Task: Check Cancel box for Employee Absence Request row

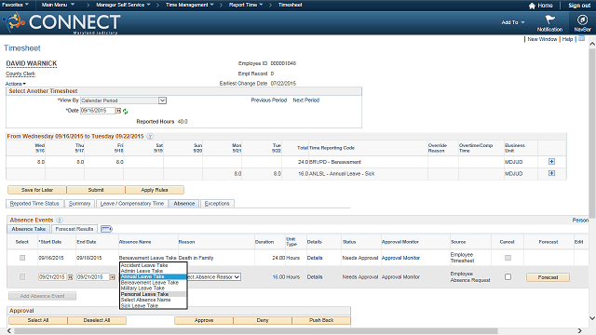Action: tap(508, 277)
